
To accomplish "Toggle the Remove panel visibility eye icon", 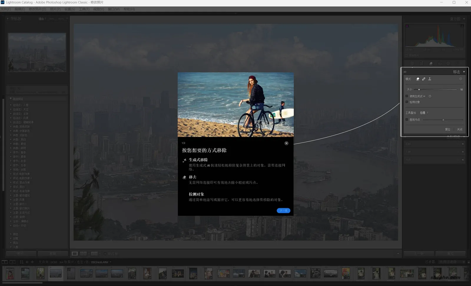I will pos(405,72).
